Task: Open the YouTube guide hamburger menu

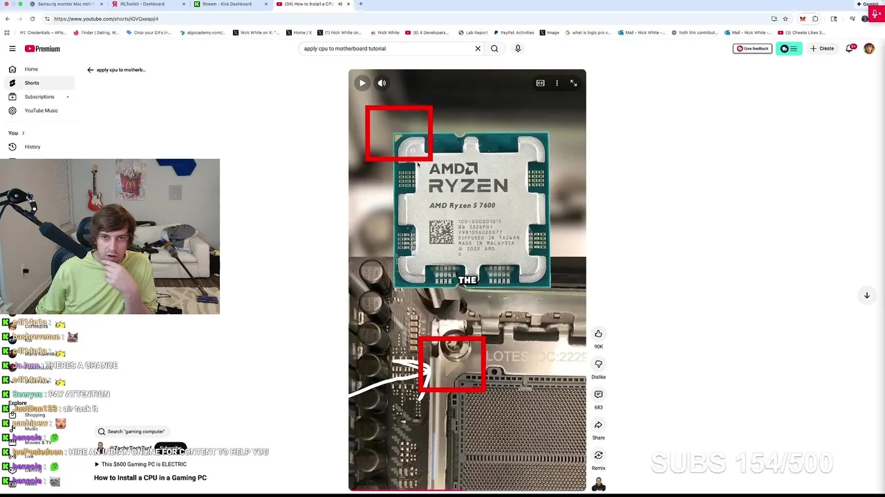Action: [x=12, y=48]
